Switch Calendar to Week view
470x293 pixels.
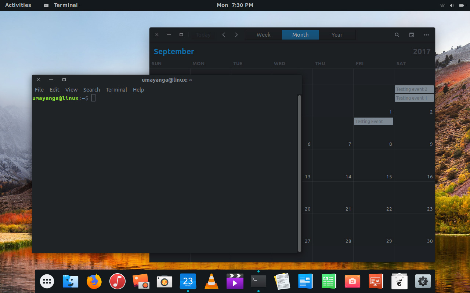[264, 35]
